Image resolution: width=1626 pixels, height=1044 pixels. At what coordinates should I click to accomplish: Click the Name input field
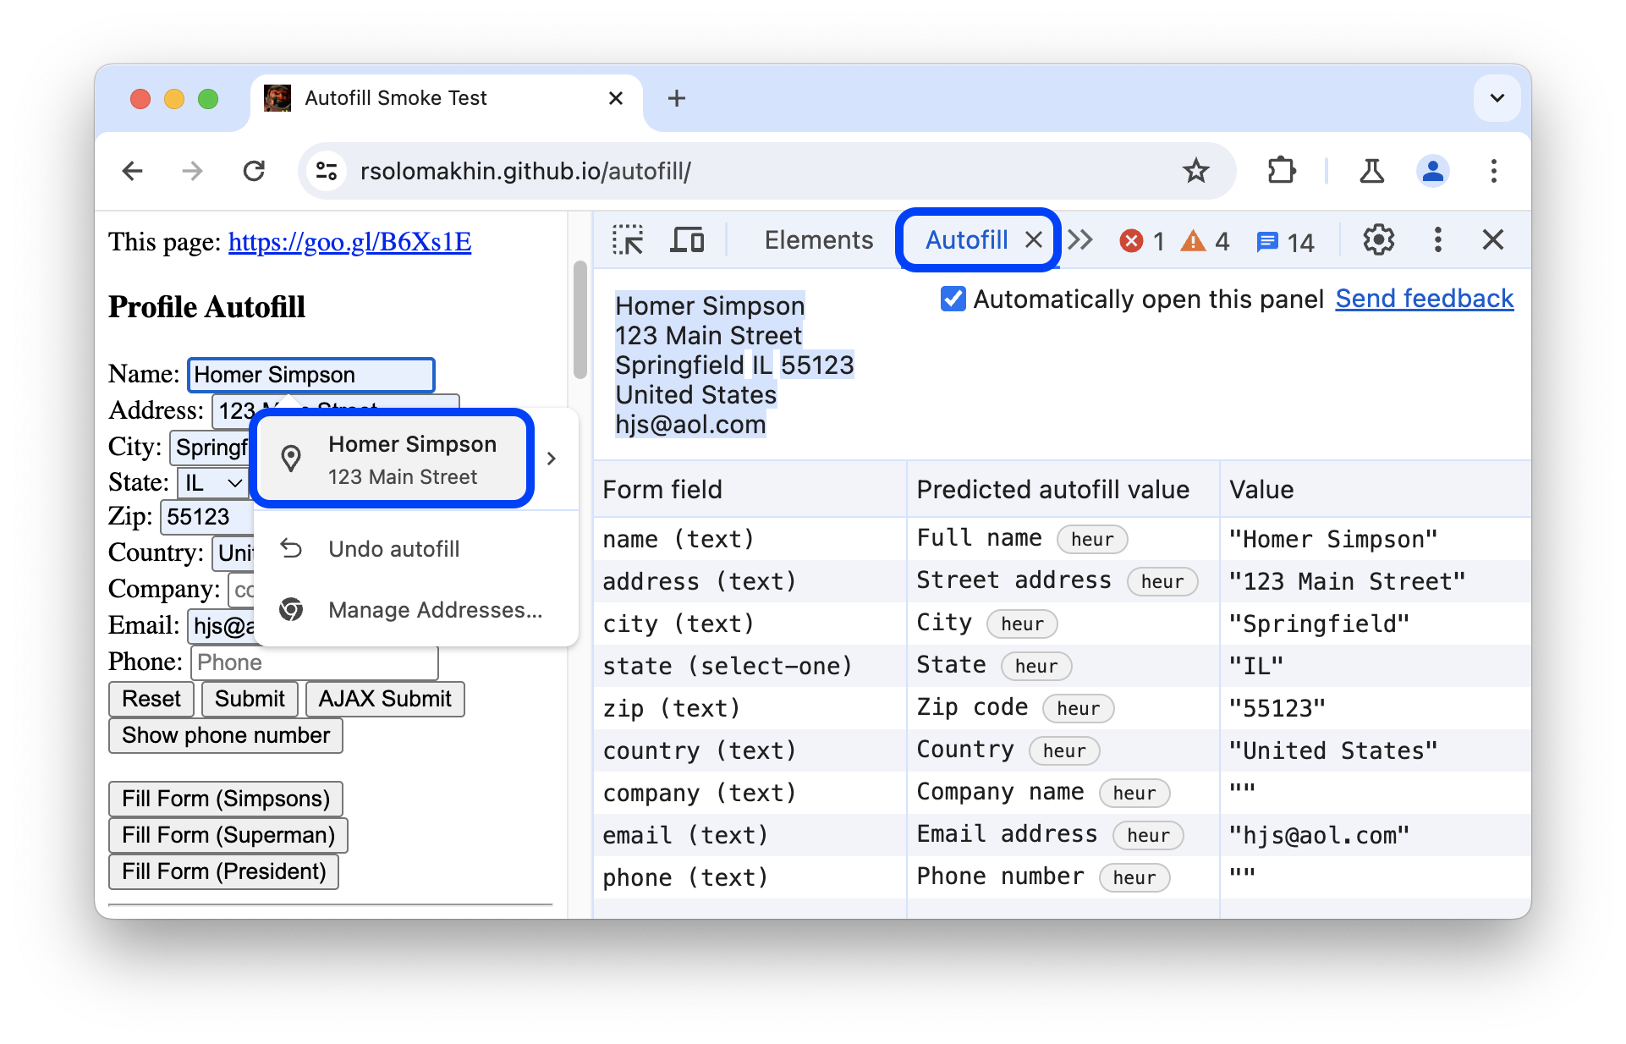click(x=313, y=375)
